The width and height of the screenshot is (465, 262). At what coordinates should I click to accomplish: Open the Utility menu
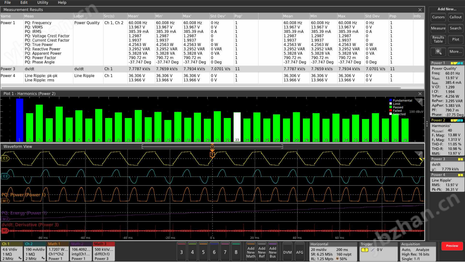43,2
